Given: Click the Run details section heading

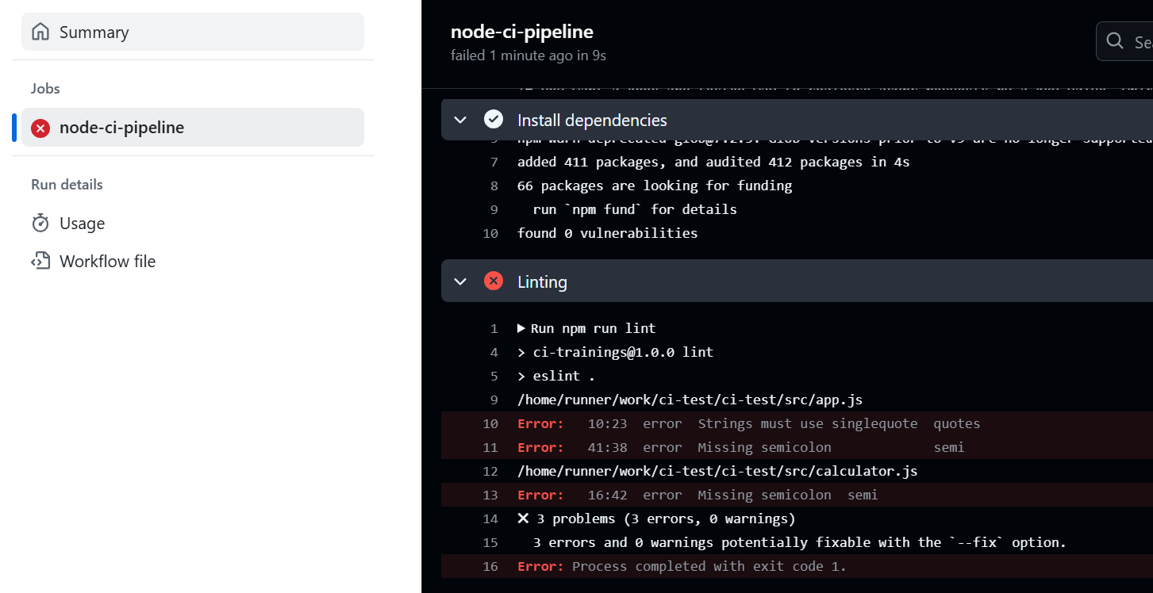Looking at the screenshot, I should click(67, 185).
